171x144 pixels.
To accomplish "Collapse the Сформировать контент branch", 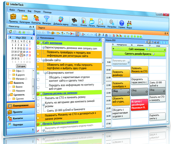I will [x=46, y=73].
